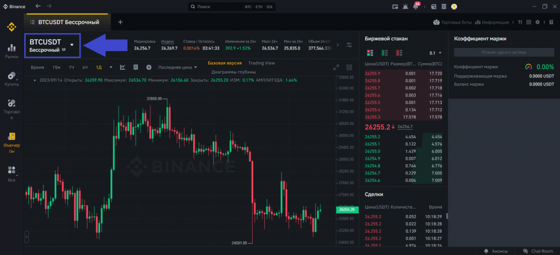Screen dimensions: 560x255
Task: Open Анонсы at the bottom bar
Action: (x=495, y=251)
